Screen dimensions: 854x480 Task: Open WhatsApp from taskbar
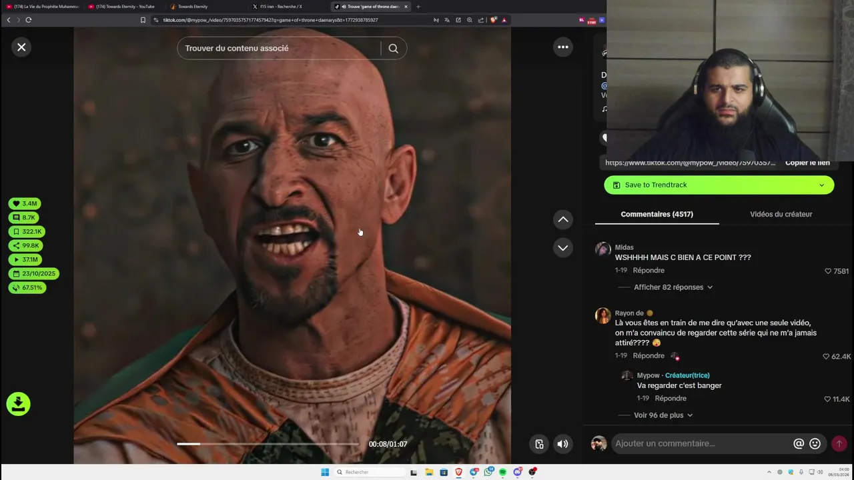click(488, 472)
